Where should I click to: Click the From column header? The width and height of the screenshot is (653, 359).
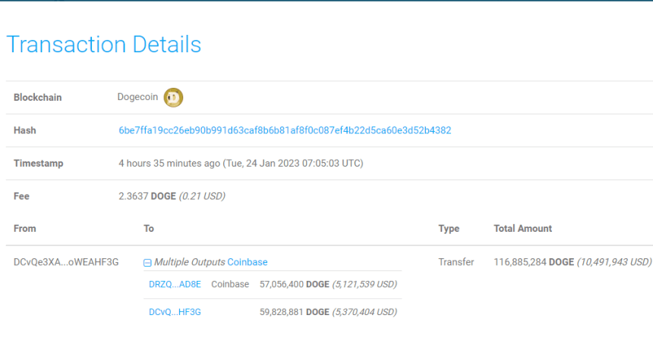click(x=24, y=229)
